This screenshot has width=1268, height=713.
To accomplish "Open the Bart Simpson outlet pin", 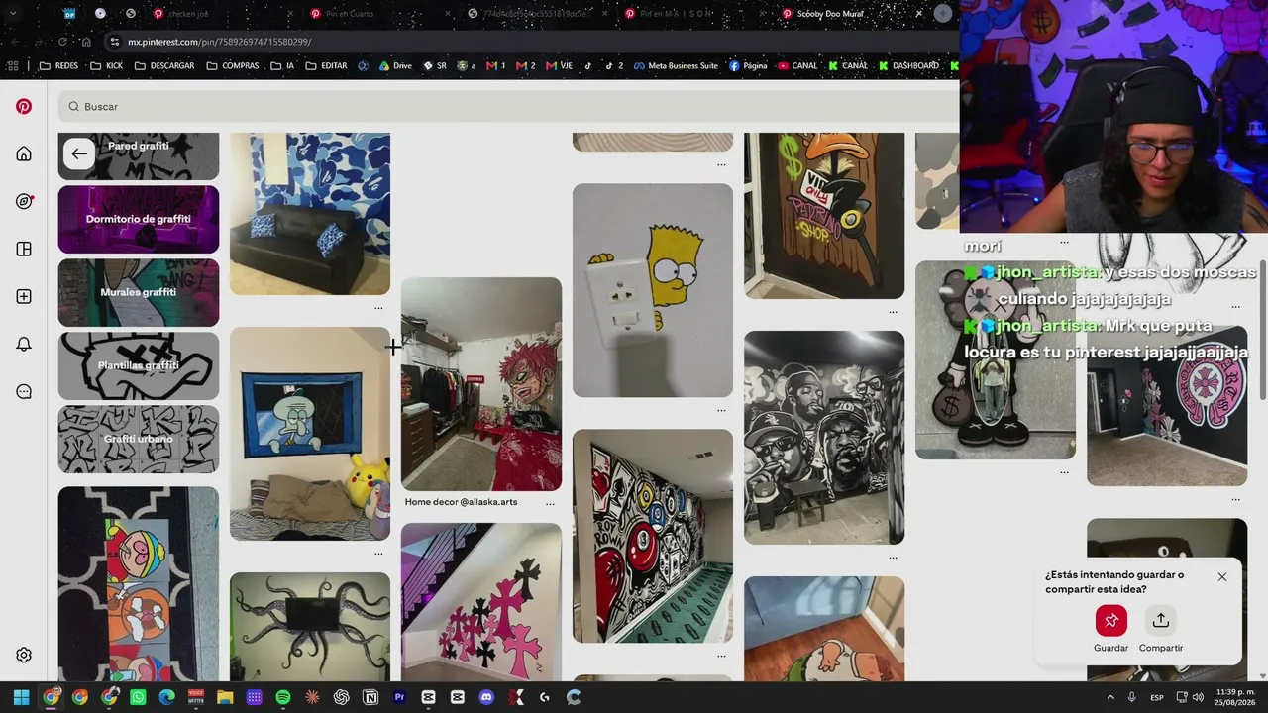I will 653,290.
